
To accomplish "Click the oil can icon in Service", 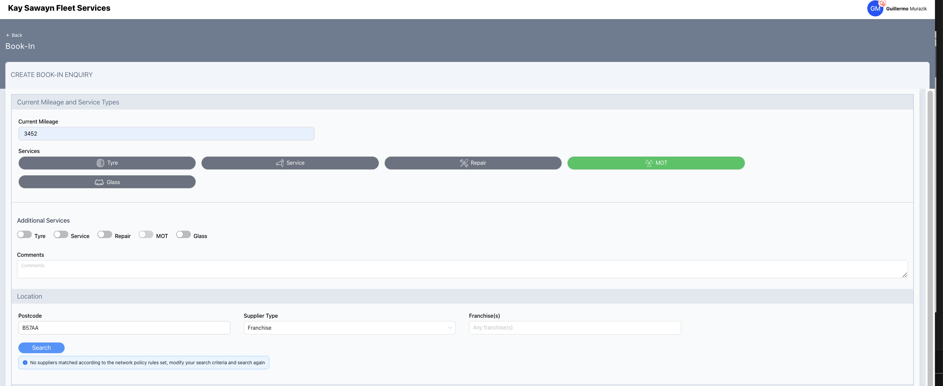I will coord(280,163).
